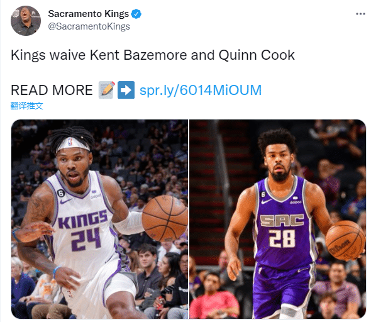The image size is (371, 322).
Task: Click the number 6 patch on the white jersey
Action: point(61,194)
